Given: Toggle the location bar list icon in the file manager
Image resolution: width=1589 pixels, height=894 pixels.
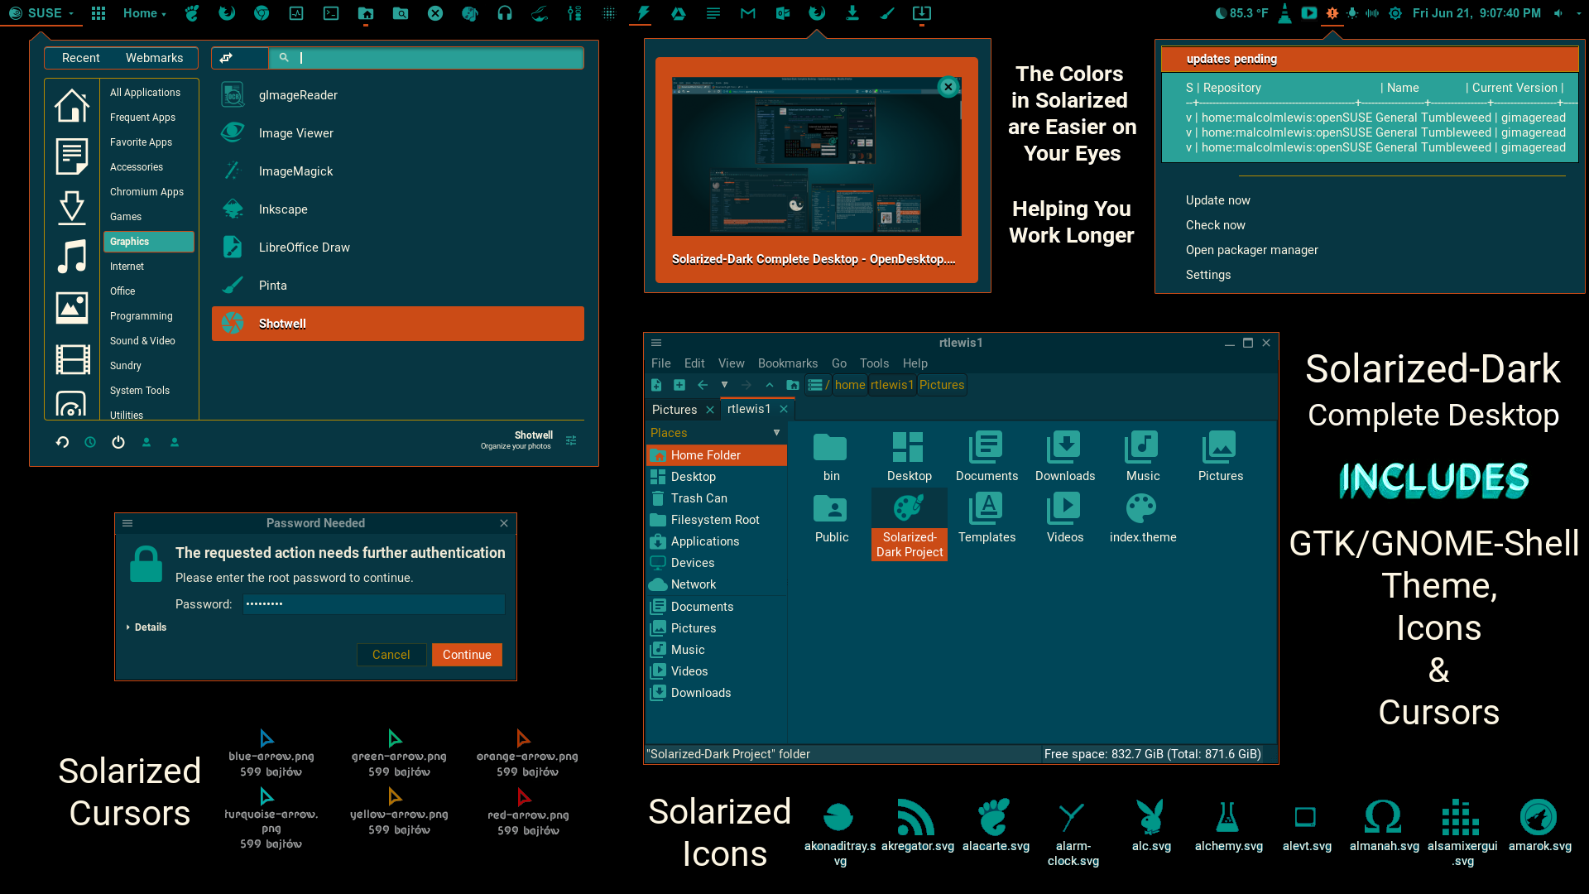Looking at the screenshot, I should pyautogui.click(x=815, y=385).
